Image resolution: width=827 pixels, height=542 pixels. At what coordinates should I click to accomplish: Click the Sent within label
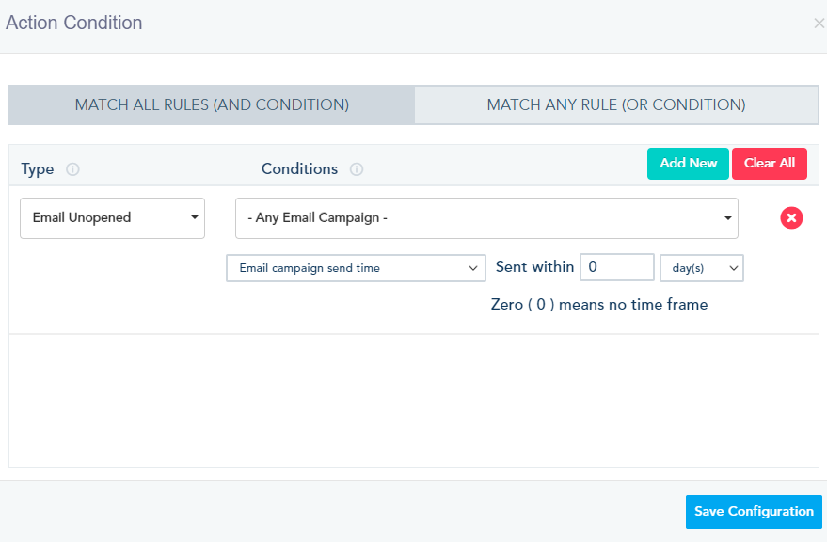[x=534, y=267]
